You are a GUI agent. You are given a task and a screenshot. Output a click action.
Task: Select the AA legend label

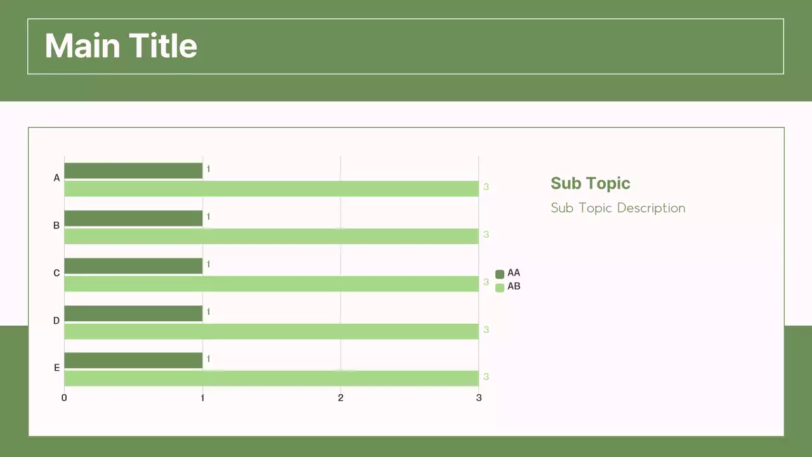(x=513, y=273)
